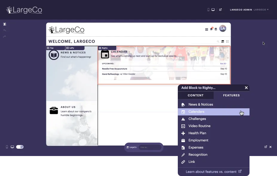Viewport: 277px width, 176px height.
Task: Click the search magnifier under the header
Action: (x=218, y=42)
